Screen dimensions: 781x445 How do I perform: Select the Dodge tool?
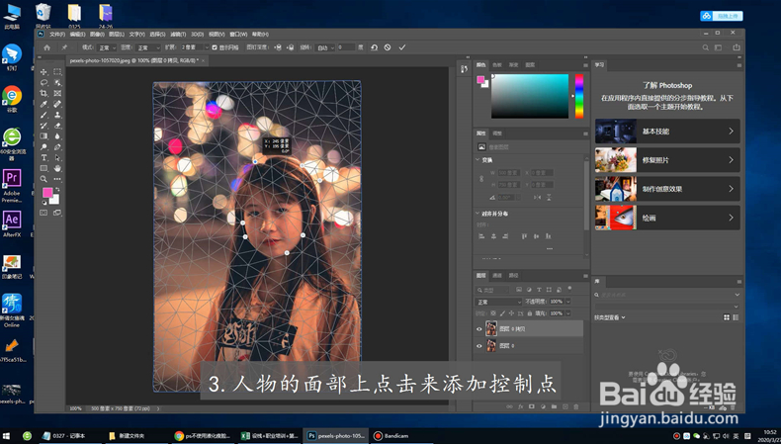[43, 147]
